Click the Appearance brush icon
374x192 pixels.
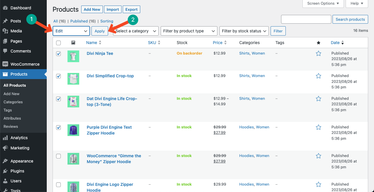pyautogui.click(x=5, y=161)
